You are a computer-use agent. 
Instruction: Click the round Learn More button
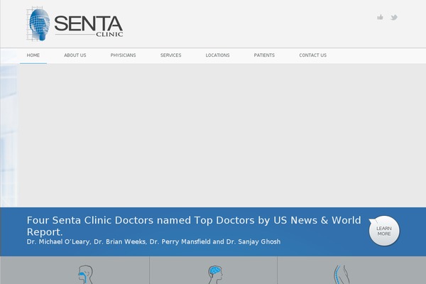(384, 231)
